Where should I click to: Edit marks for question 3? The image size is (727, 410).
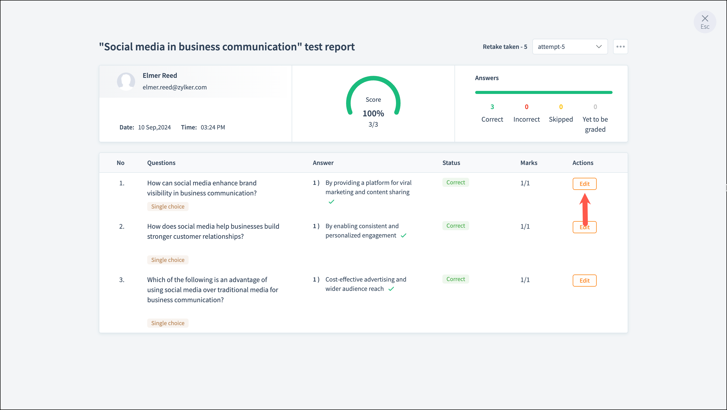click(x=584, y=281)
